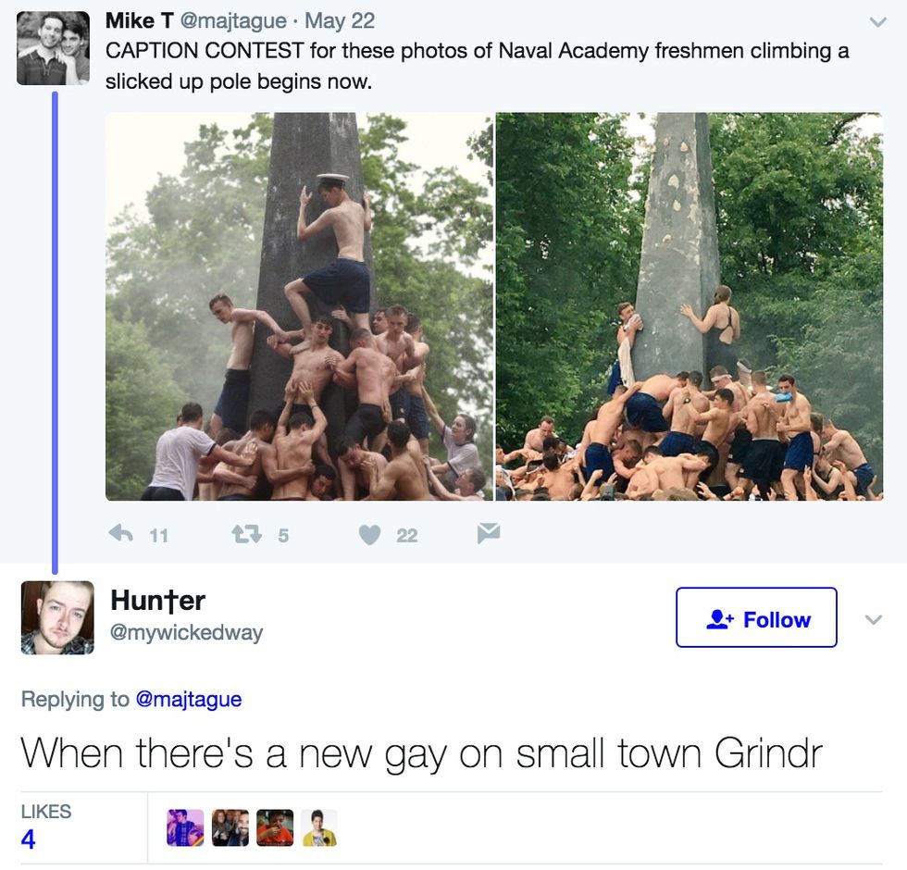The height and width of the screenshot is (870, 907).
Task: Open the third liker's orange avatar
Action: [x=275, y=827]
